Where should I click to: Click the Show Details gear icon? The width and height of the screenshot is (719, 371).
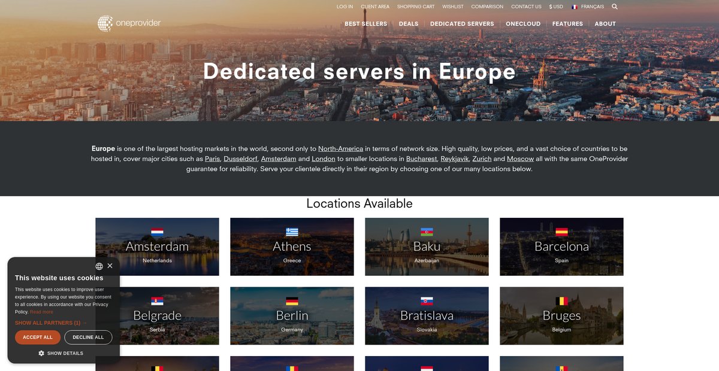click(x=41, y=353)
